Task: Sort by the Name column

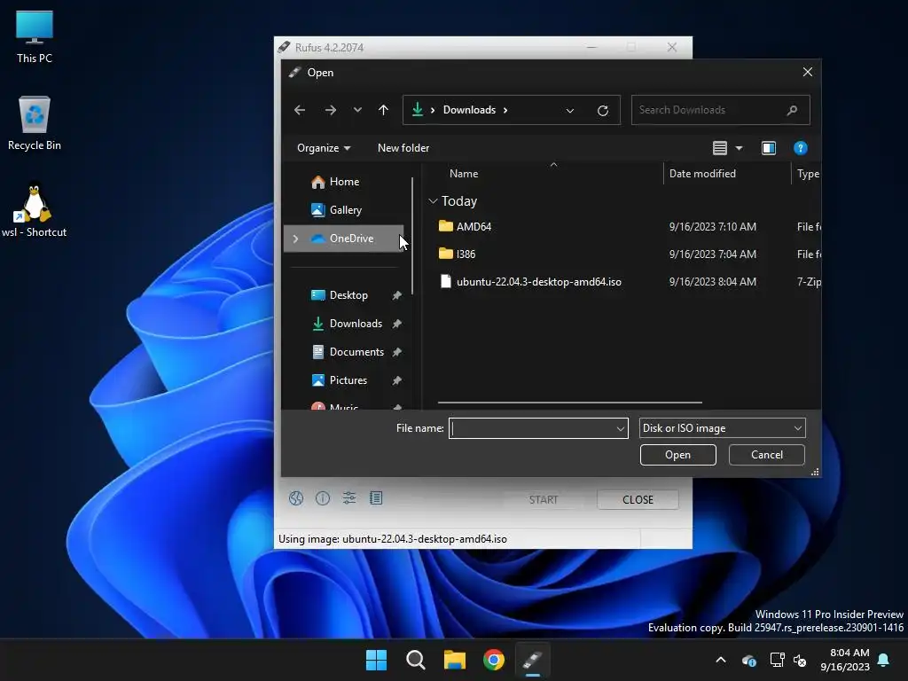Action: tap(463, 174)
